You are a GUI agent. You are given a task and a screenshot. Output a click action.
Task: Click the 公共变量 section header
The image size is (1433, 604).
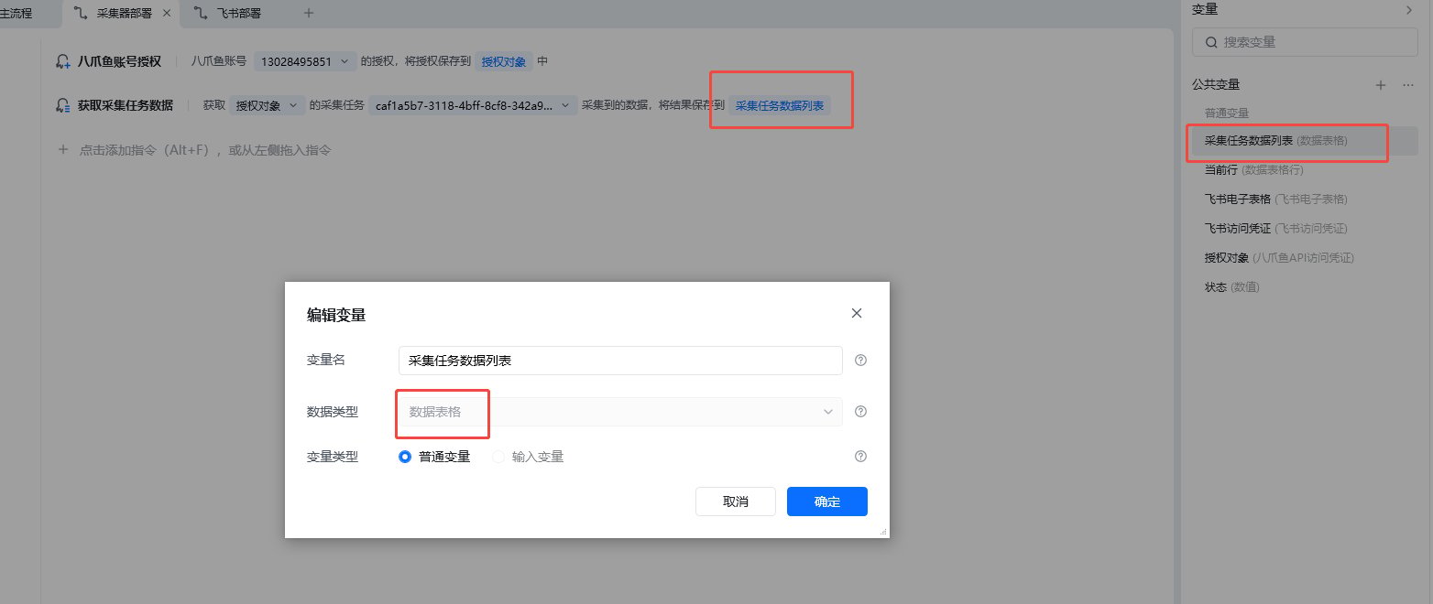1216,84
